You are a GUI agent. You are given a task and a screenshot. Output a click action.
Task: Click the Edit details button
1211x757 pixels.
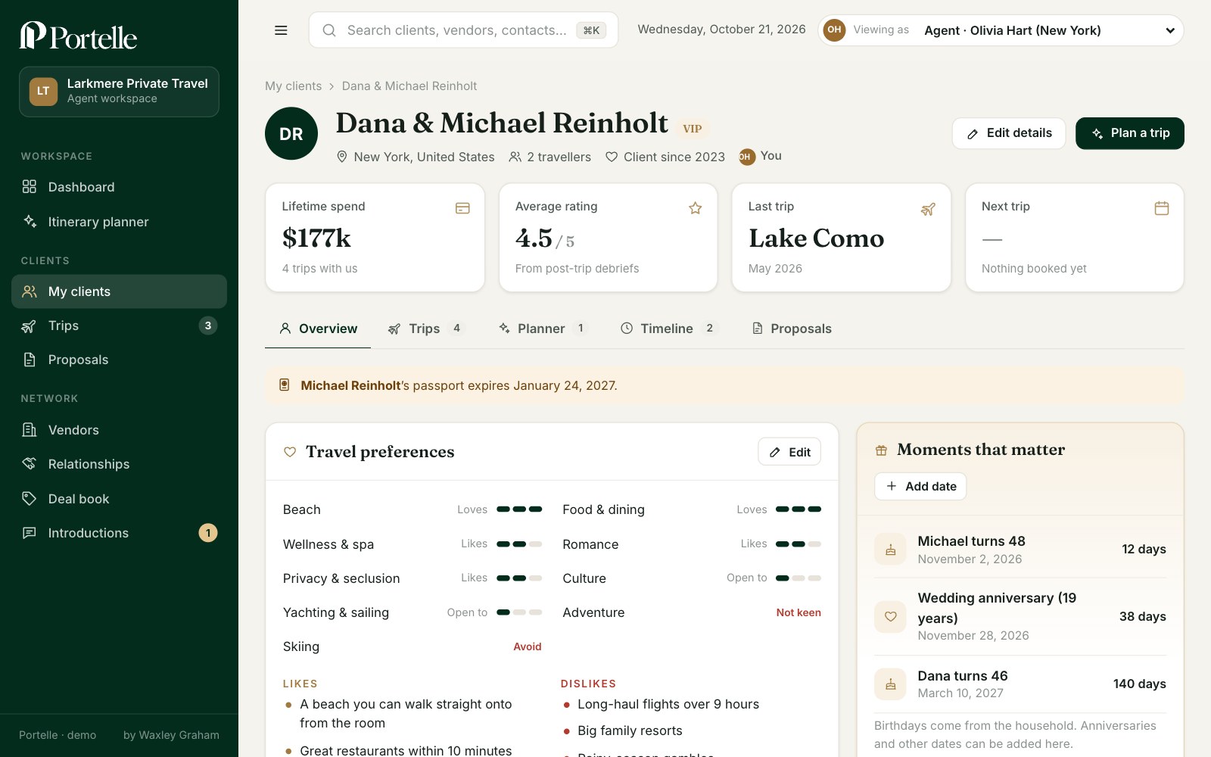pyautogui.click(x=1009, y=133)
